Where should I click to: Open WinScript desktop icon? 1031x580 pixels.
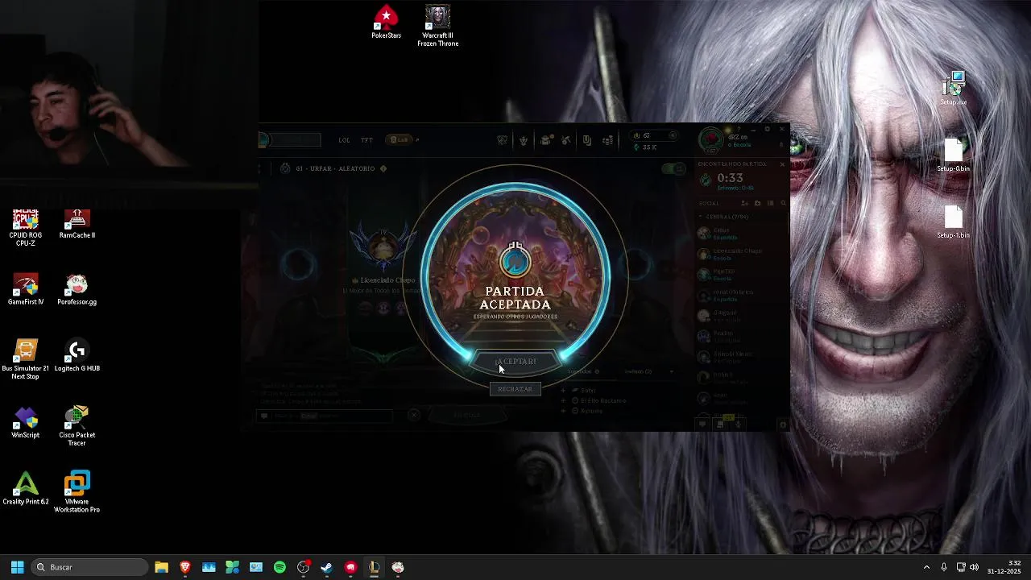point(26,424)
